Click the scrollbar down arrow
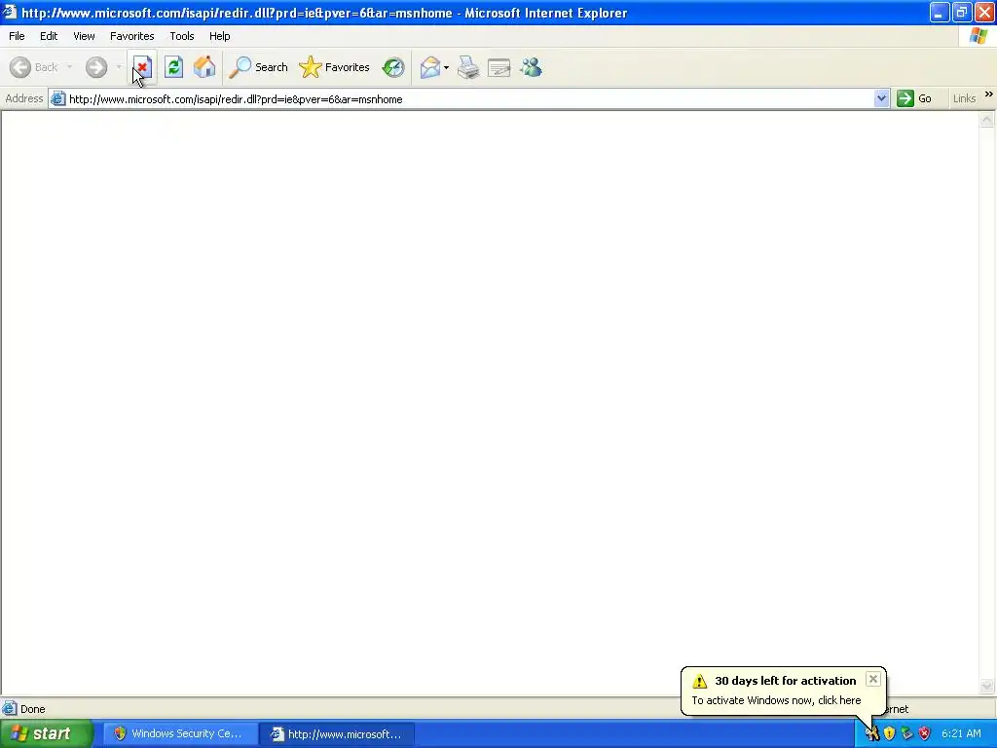The width and height of the screenshot is (997, 748). pos(987,686)
